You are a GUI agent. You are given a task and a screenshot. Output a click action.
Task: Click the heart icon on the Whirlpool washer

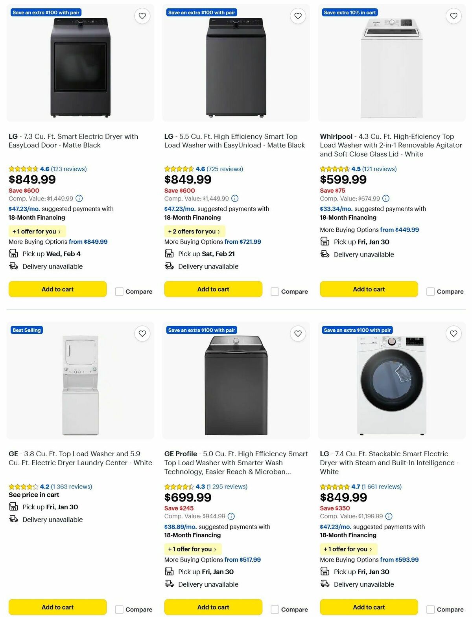point(453,16)
